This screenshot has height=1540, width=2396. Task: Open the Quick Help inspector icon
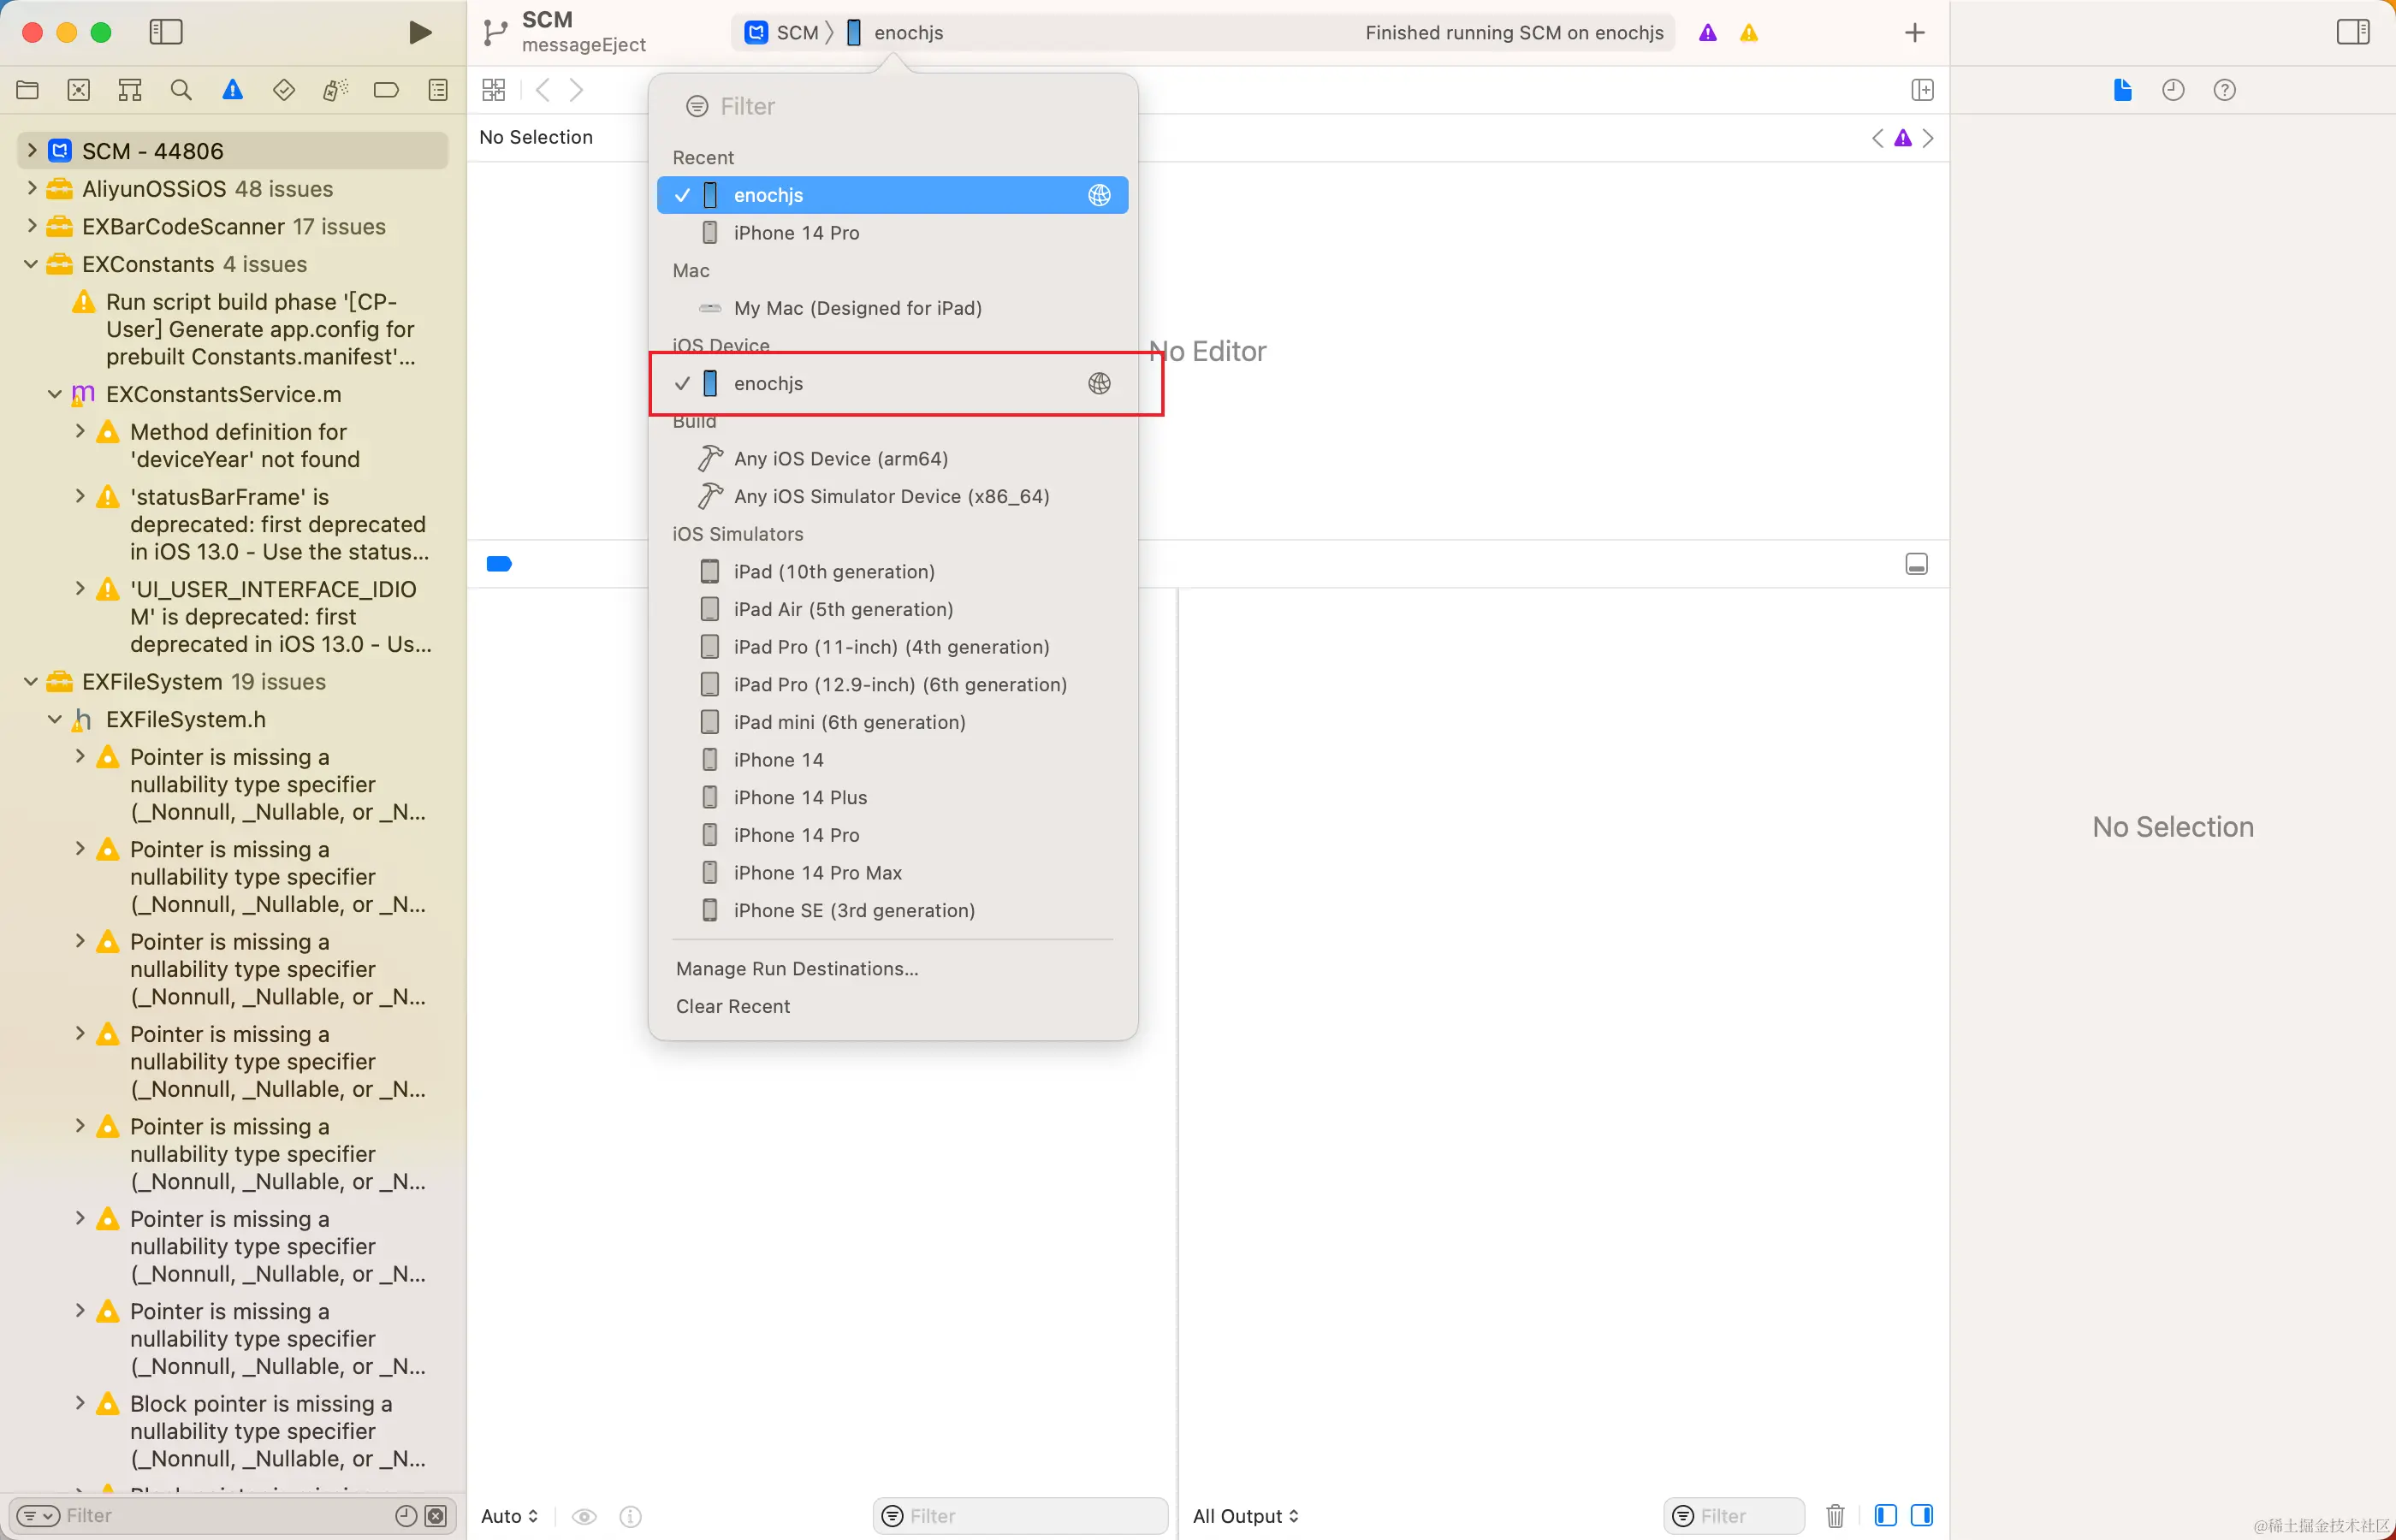[x=2224, y=90]
